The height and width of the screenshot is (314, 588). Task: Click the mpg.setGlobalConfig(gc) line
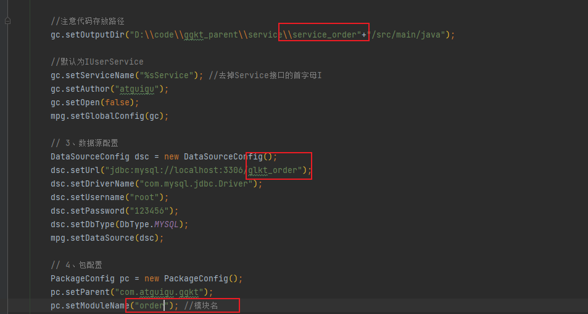[x=109, y=116]
